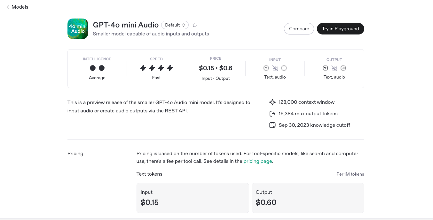Click the max output tokens arrow icon
Image resolution: width=433 pixels, height=220 pixels.
pos(272,114)
